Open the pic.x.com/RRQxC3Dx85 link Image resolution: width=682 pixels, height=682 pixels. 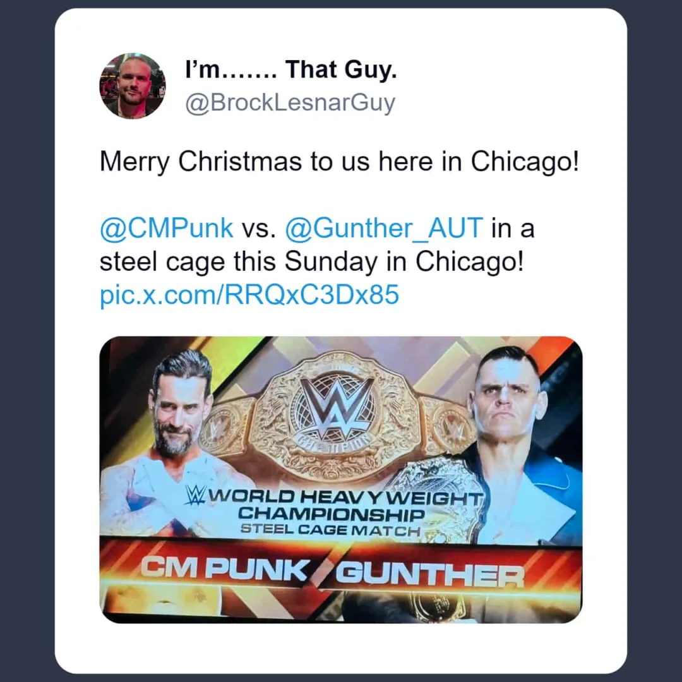249,295
